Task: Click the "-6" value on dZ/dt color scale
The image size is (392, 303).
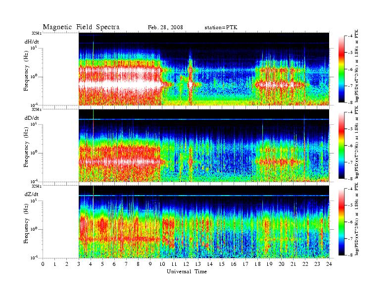Action: point(351,222)
